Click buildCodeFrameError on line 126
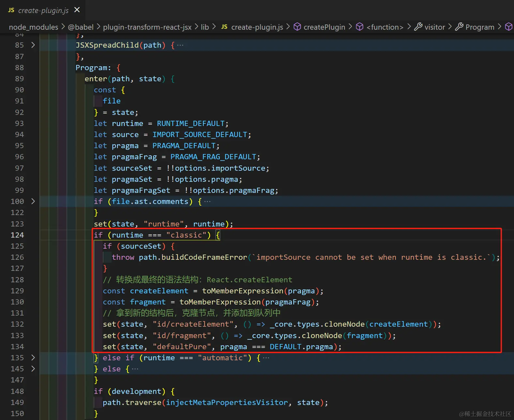 tap(204, 257)
